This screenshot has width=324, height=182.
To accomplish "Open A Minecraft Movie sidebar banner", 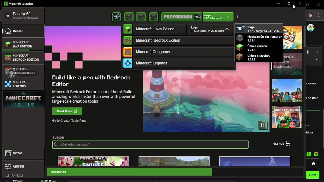I will click(x=23, y=99).
